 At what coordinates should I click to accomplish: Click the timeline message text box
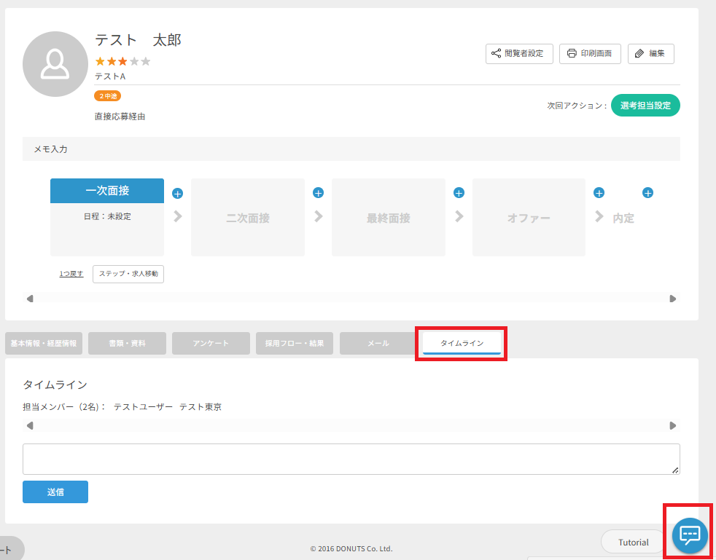pyautogui.click(x=351, y=459)
